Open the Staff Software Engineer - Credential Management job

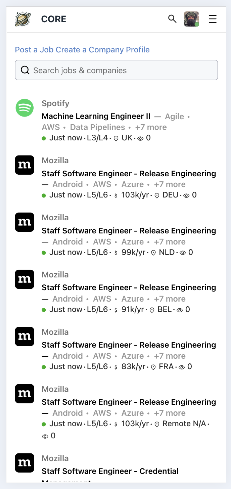click(110, 471)
